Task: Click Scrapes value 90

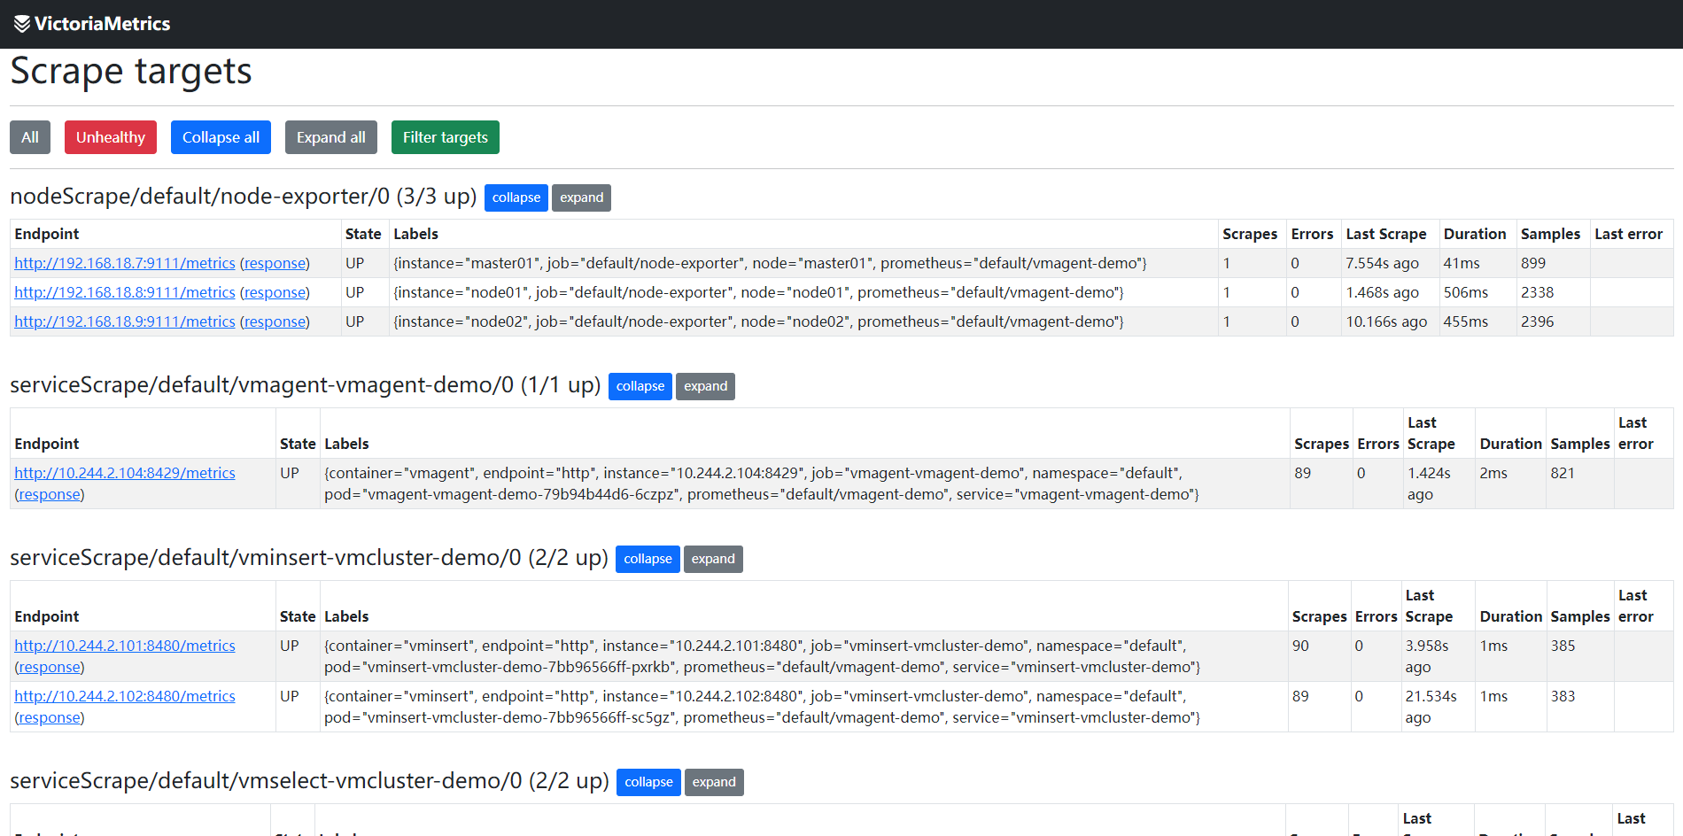Action: [1300, 646]
